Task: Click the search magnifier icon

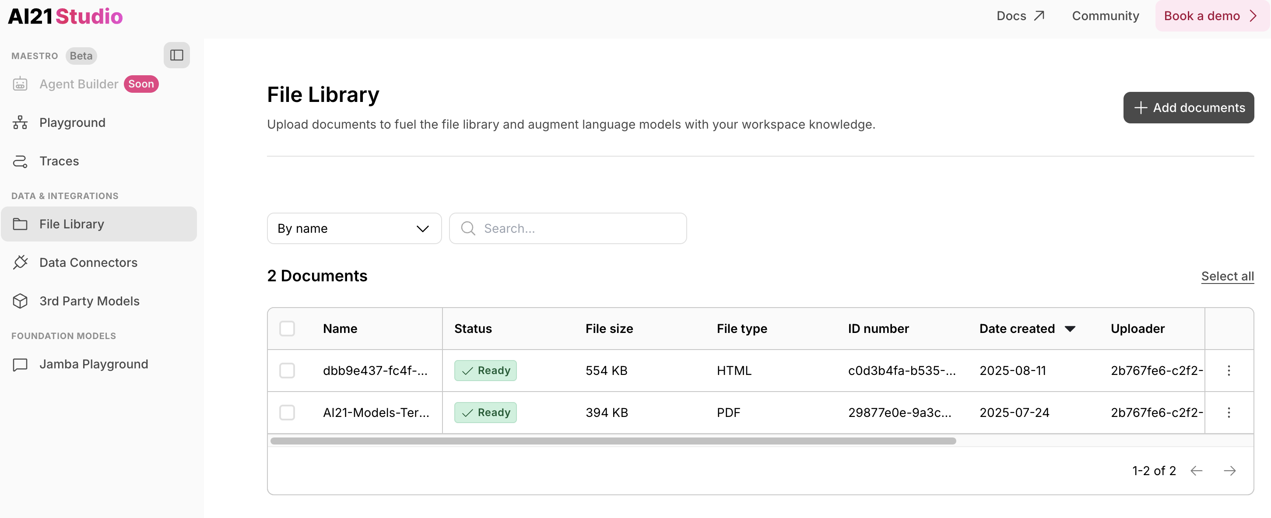Action: coord(467,228)
